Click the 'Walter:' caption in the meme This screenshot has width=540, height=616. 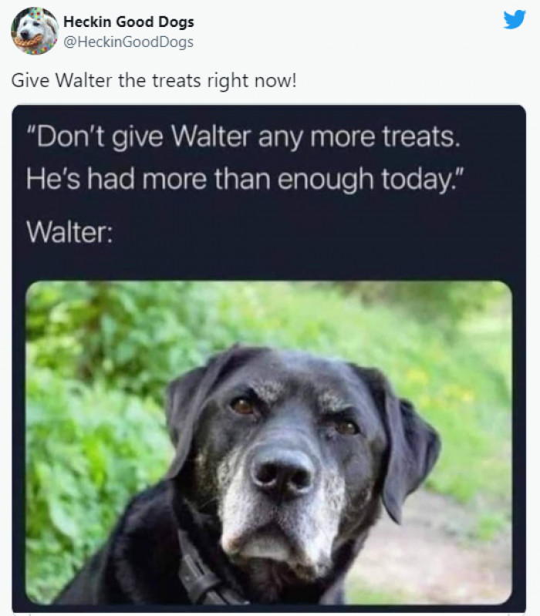69,232
